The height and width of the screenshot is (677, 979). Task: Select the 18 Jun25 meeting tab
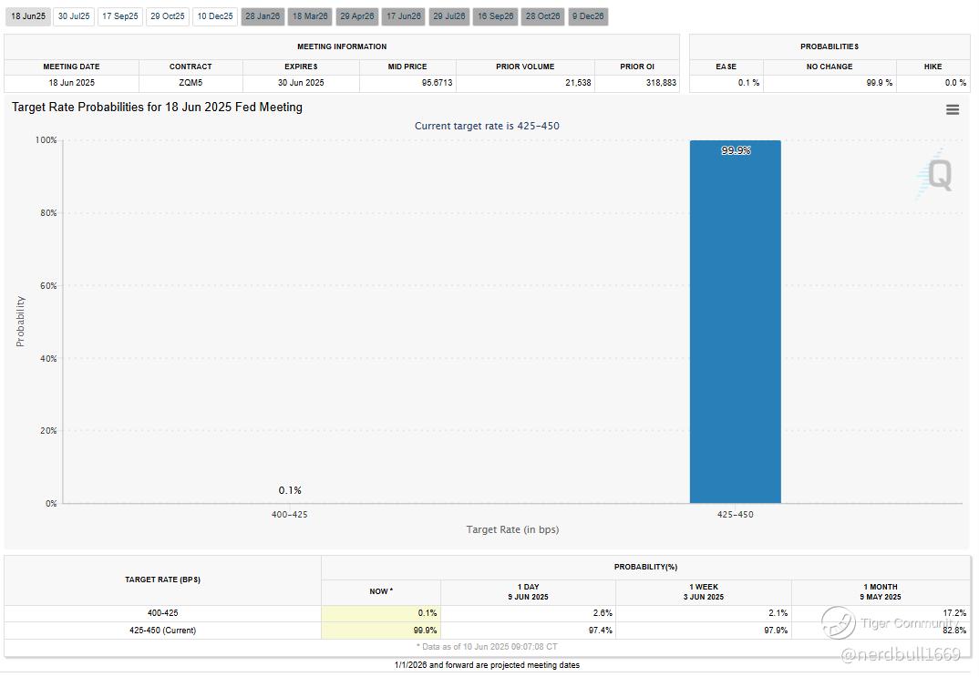point(28,16)
